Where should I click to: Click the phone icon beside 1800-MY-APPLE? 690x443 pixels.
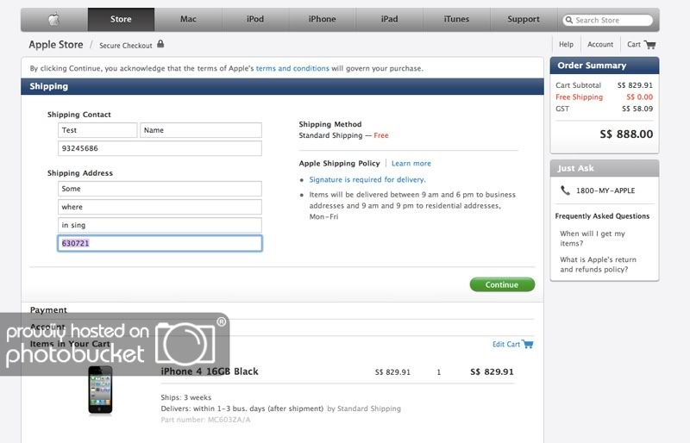(565, 190)
